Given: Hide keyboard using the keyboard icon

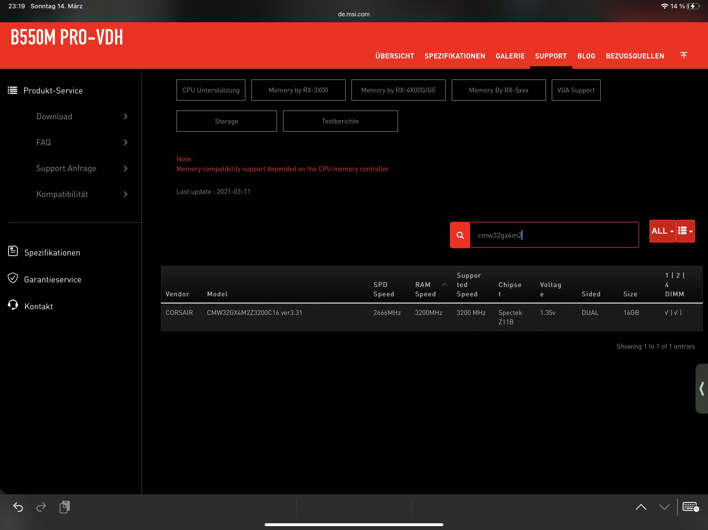Looking at the screenshot, I should [690, 507].
